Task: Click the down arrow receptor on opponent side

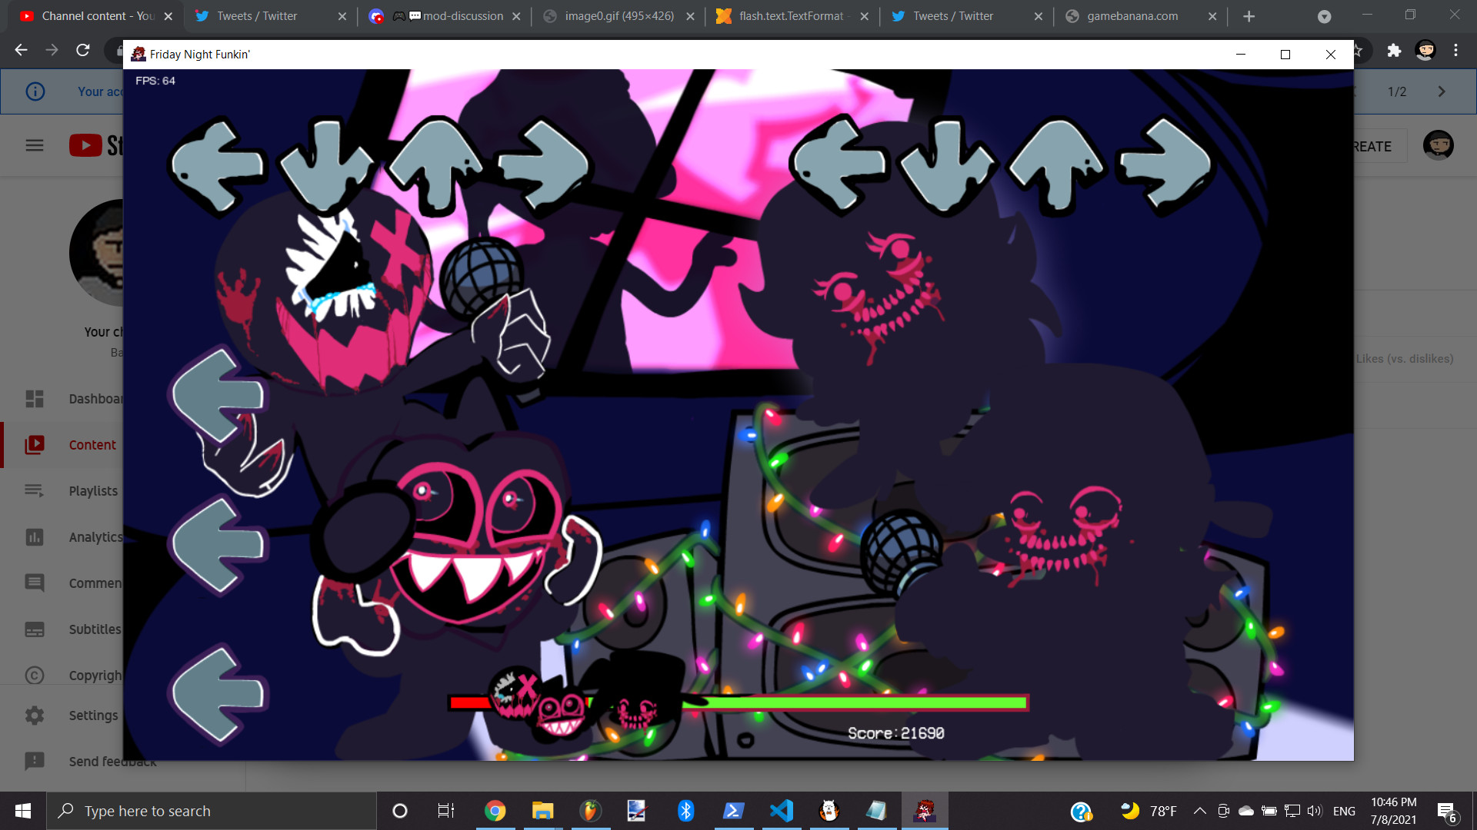Action: coord(327,165)
